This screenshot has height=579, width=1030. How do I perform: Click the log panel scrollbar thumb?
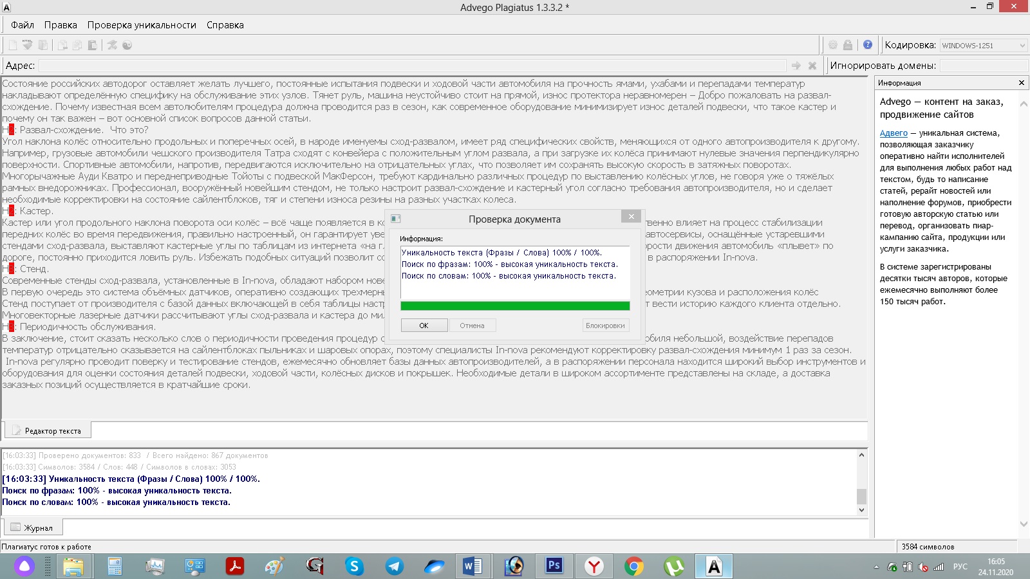point(861,496)
